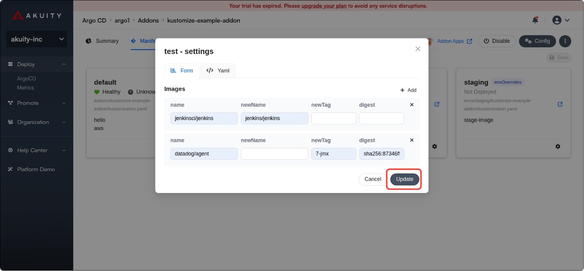Click the Argo CD breadcrumb
This screenshot has height=271, width=584.
pos(94,20)
